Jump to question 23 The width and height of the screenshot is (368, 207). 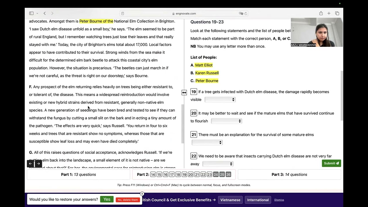pyautogui.click(x=210, y=175)
